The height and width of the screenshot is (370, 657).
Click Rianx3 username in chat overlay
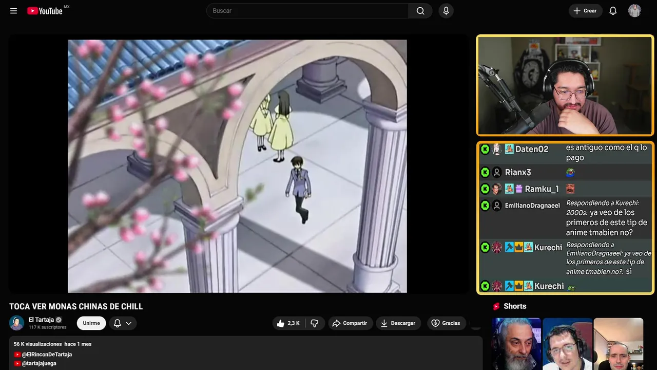coord(518,173)
